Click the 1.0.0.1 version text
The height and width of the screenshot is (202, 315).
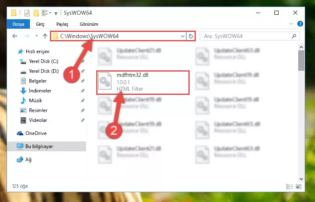coord(123,82)
